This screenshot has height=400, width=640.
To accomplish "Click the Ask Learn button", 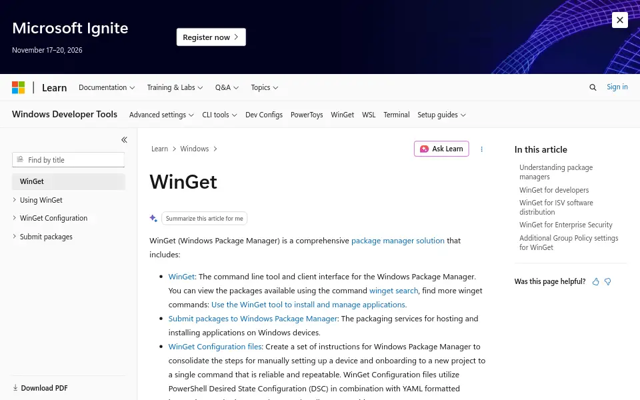I will pyautogui.click(x=441, y=149).
